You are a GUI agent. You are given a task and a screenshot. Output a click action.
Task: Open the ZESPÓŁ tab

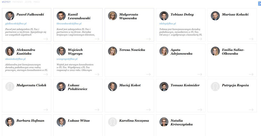click(x=28, y=2)
